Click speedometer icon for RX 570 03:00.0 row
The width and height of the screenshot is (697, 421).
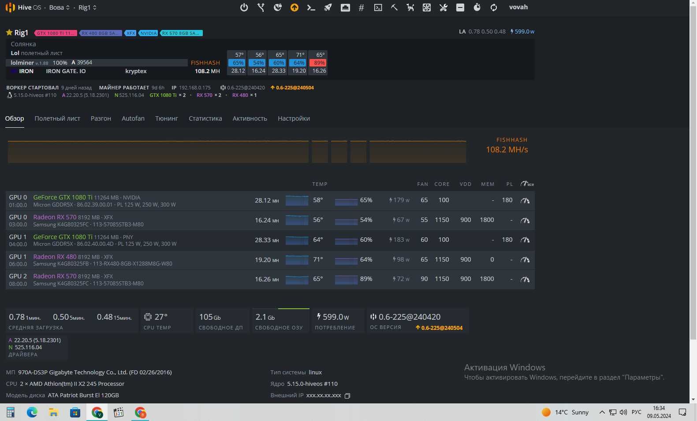coord(525,220)
